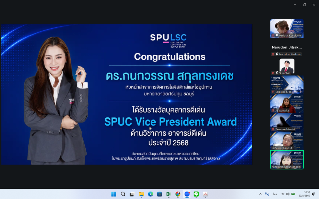The image size is (319, 199).
Task: Switch the Thai input language indicator
Action: [x=275, y=194]
